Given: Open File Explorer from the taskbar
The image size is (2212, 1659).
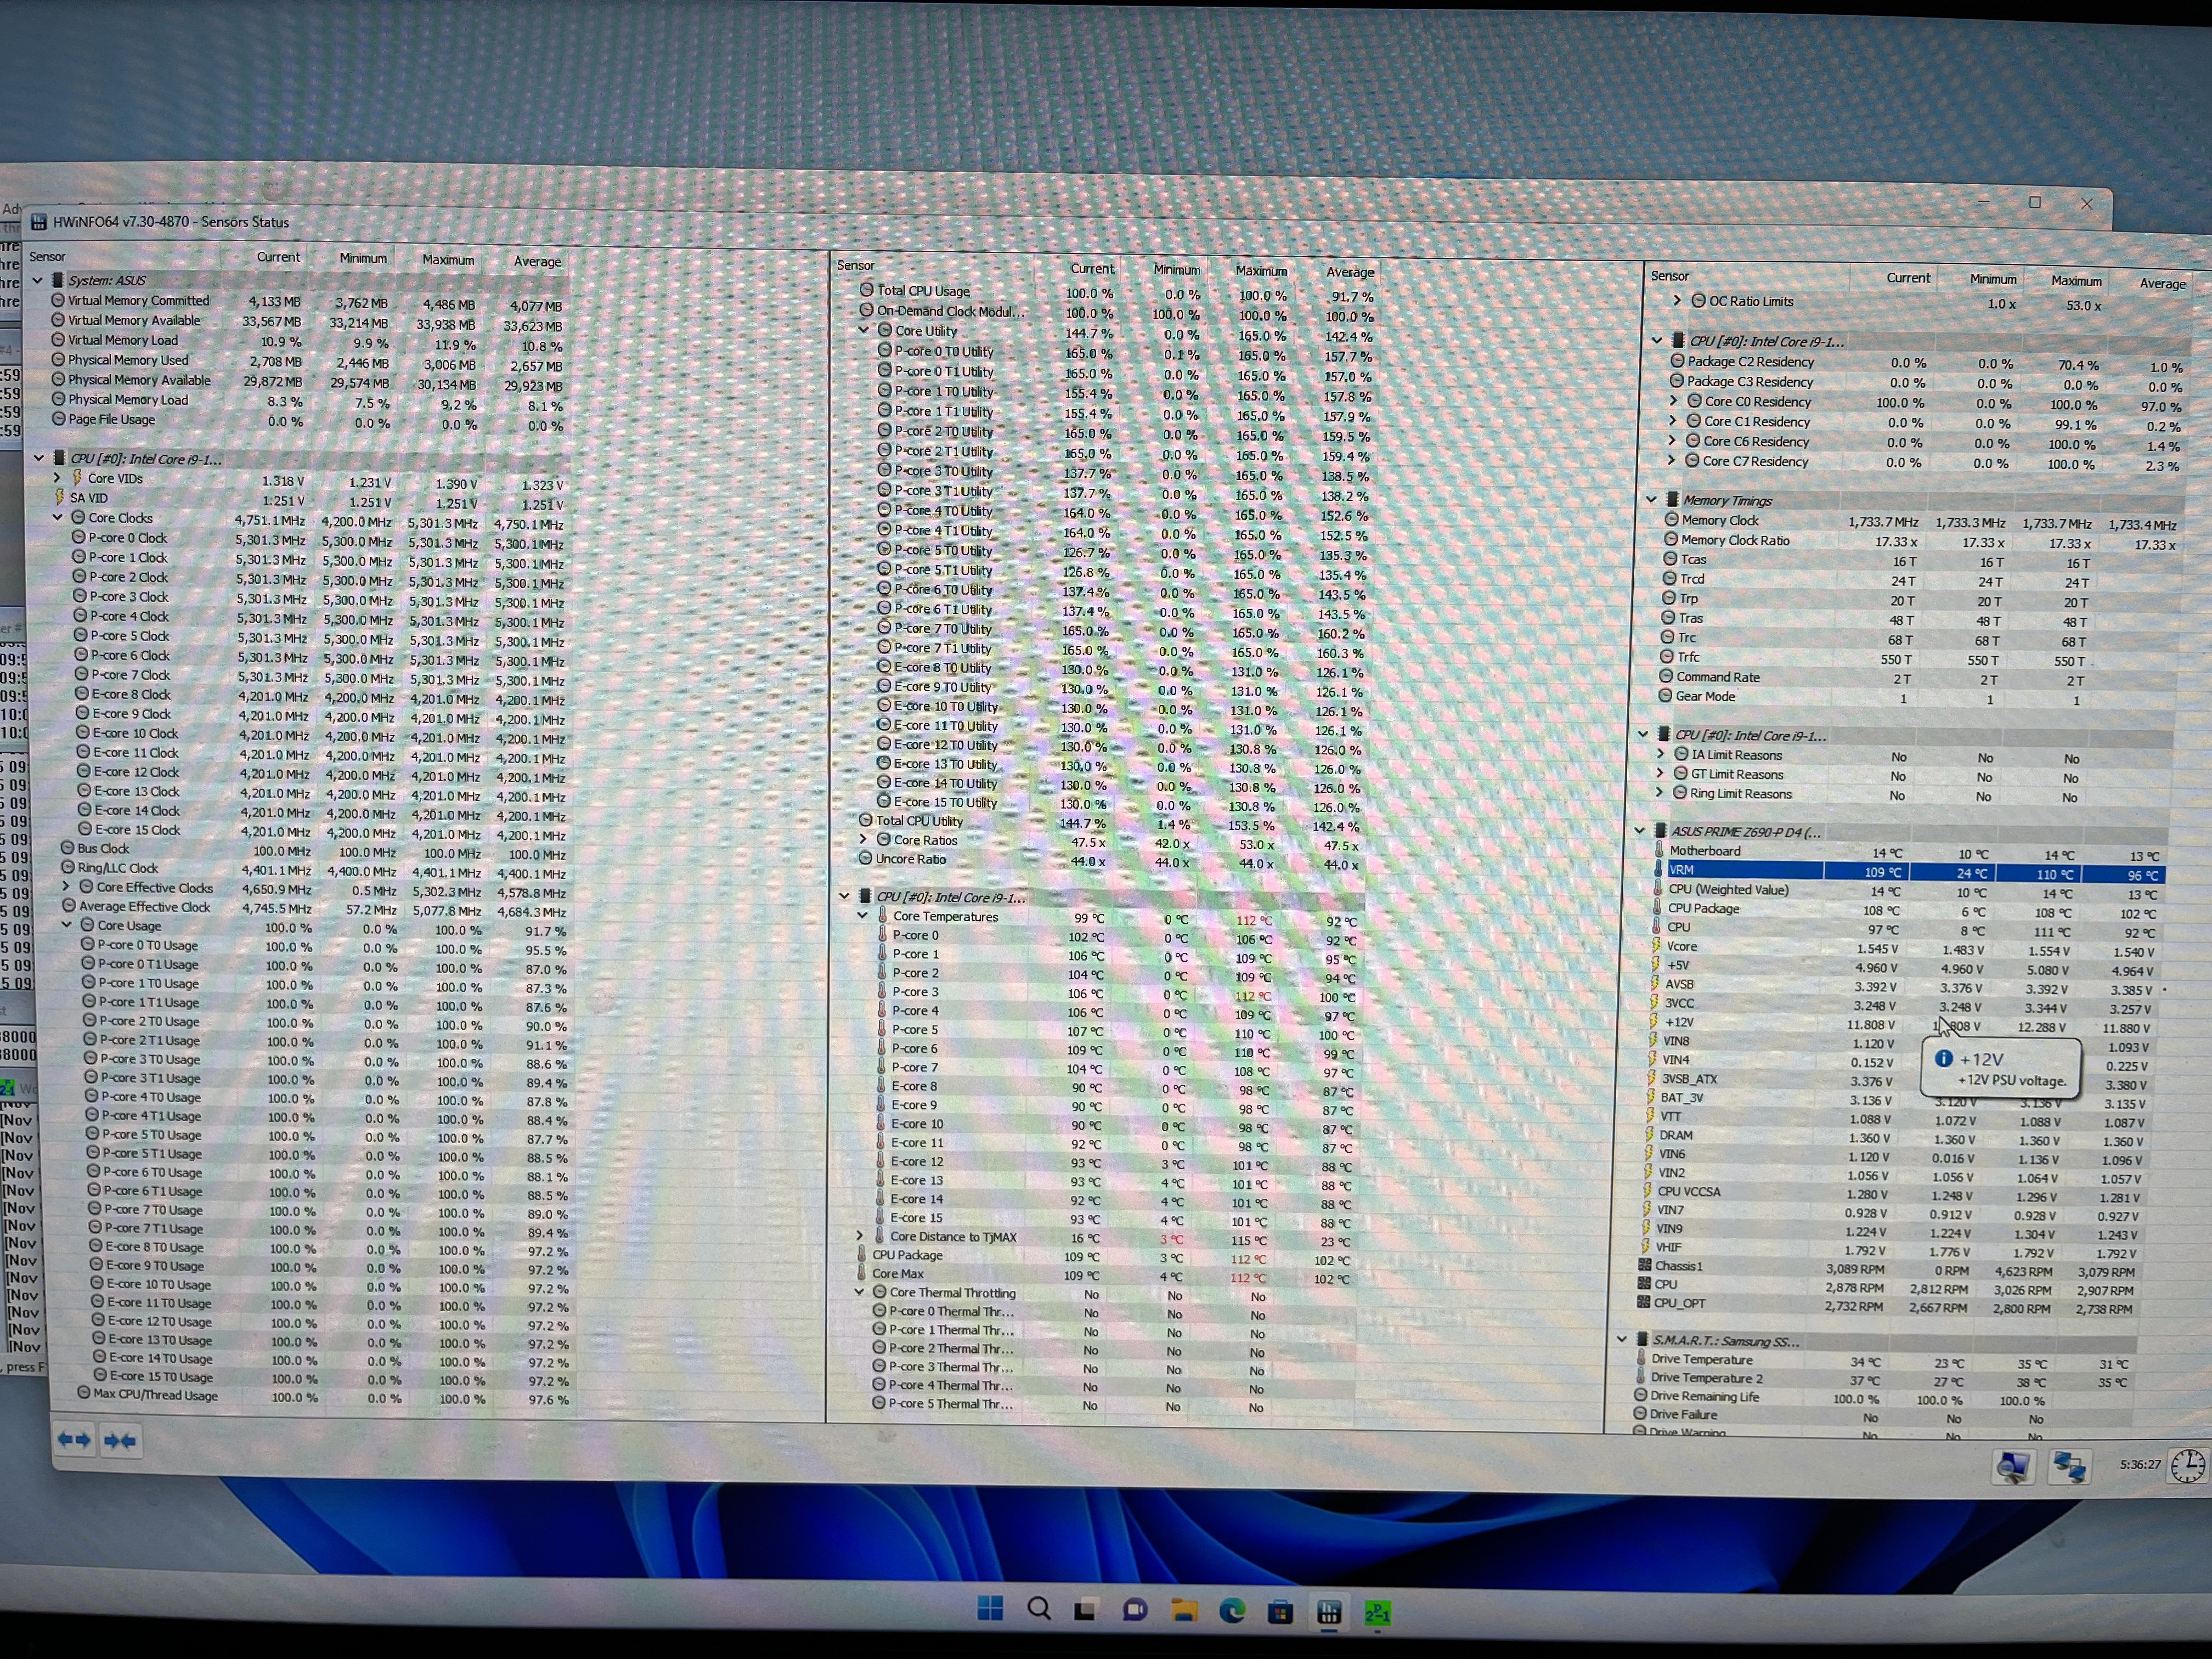Looking at the screenshot, I should [1184, 1610].
